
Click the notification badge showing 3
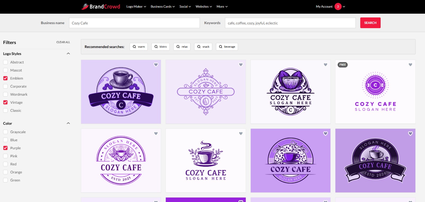(x=338, y=7)
